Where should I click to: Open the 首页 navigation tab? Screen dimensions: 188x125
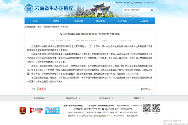point(35,21)
